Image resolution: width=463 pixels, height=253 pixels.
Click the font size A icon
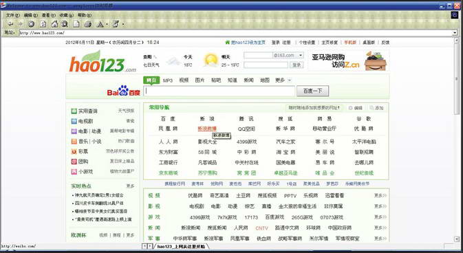100,24
